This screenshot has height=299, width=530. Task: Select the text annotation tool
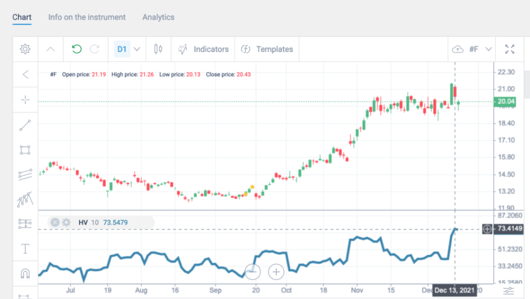(x=25, y=249)
